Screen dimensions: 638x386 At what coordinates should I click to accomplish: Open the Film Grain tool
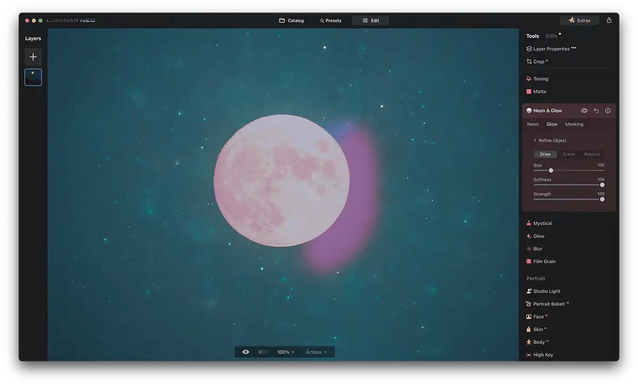[541, 262]
